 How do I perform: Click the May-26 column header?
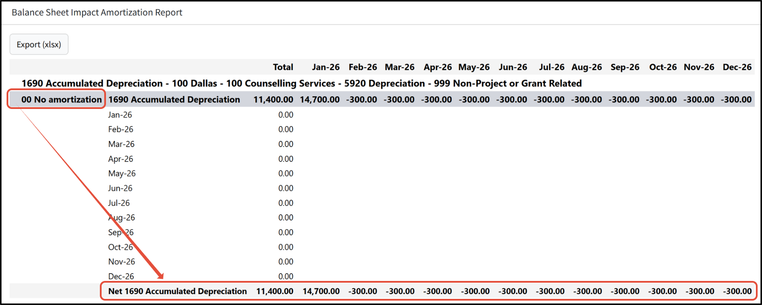click(474, 67)
